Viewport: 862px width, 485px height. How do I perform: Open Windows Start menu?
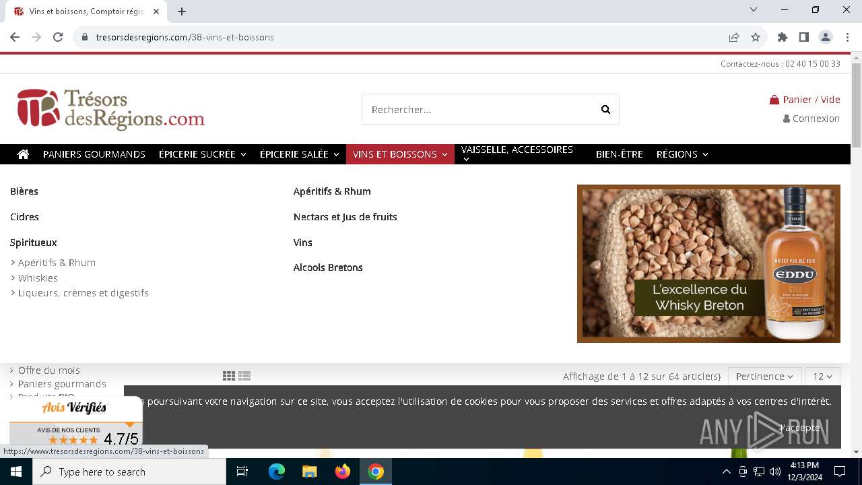(15, 472)
